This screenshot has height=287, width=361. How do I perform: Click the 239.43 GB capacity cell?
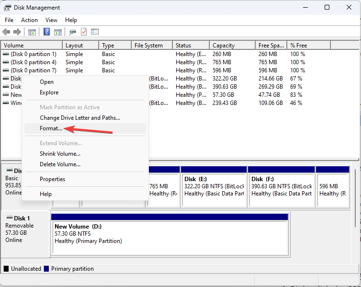click(225, 103)
